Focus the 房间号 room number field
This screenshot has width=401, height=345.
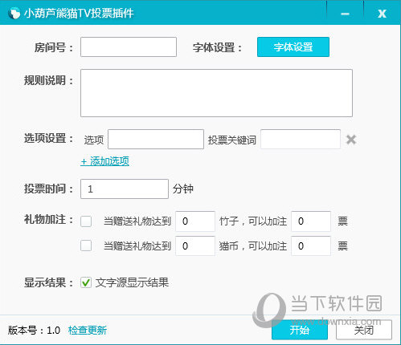tap(129, 47)
